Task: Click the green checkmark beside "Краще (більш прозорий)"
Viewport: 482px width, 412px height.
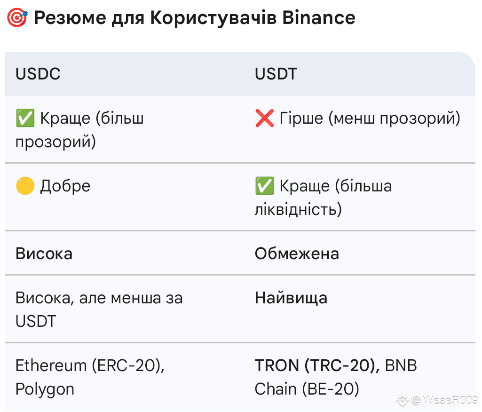Action: click(x=25, y=119)
